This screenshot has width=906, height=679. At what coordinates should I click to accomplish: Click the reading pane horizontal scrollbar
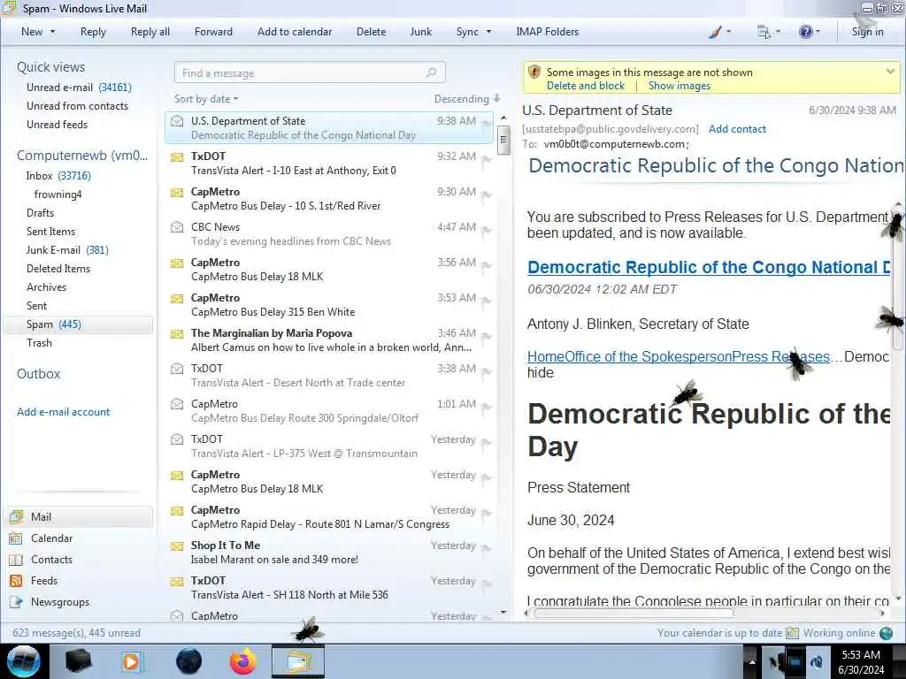(x=633, y=614)
